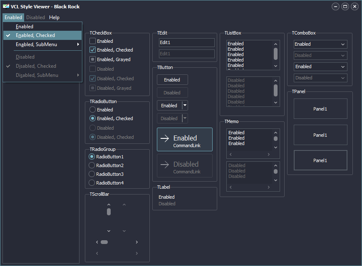Select the Enabled radio button in TRadioButton

point(92,110)
